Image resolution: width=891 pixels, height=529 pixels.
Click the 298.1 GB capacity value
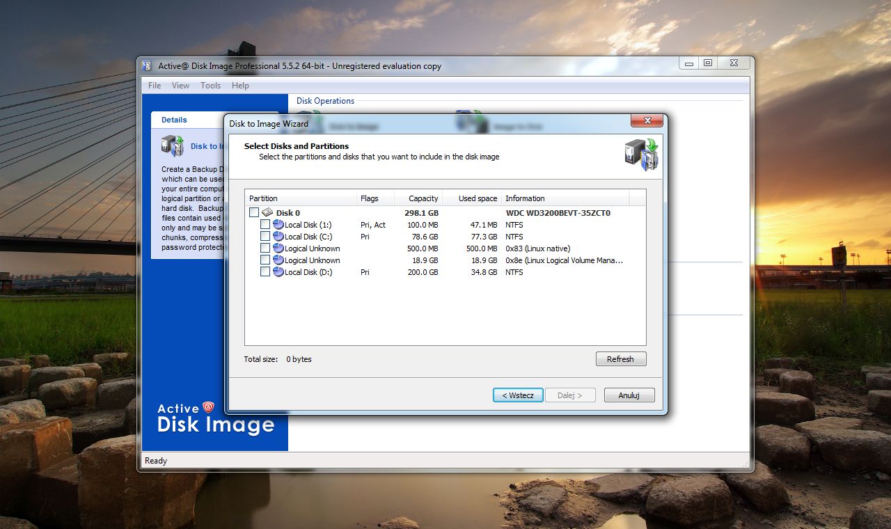click(x=422, y=213)
